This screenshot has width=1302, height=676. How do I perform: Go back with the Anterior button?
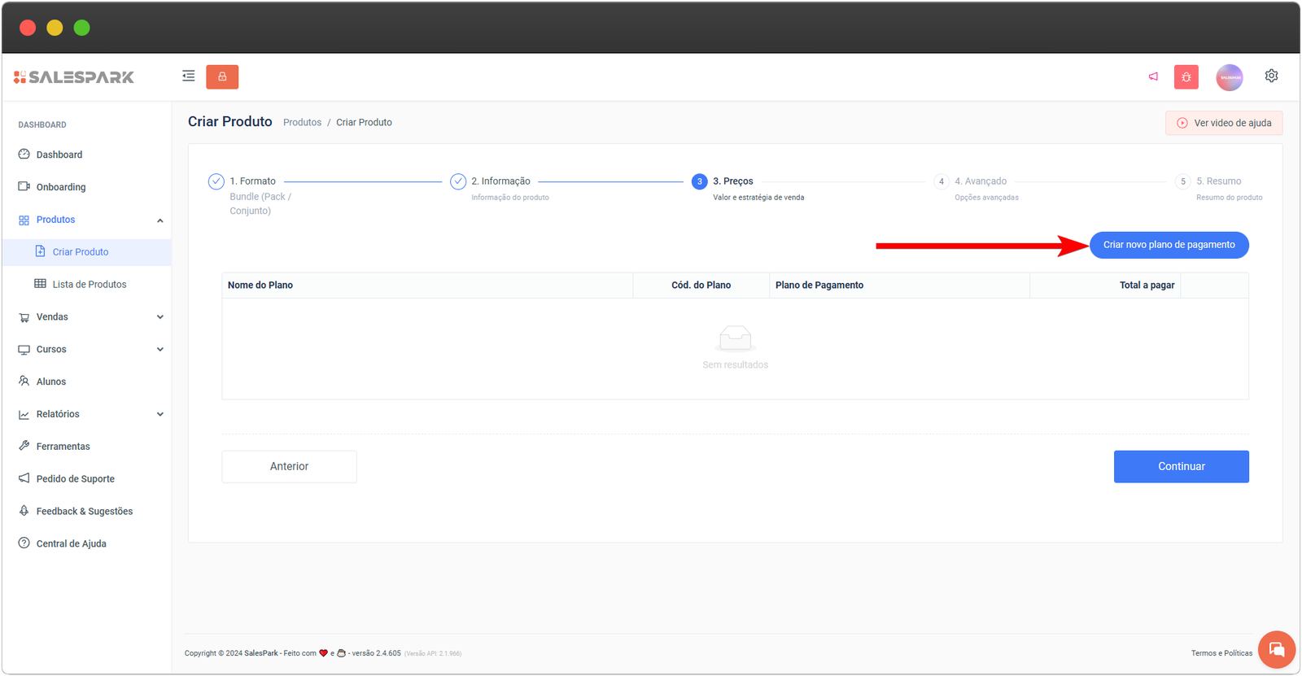click(289, 467)
